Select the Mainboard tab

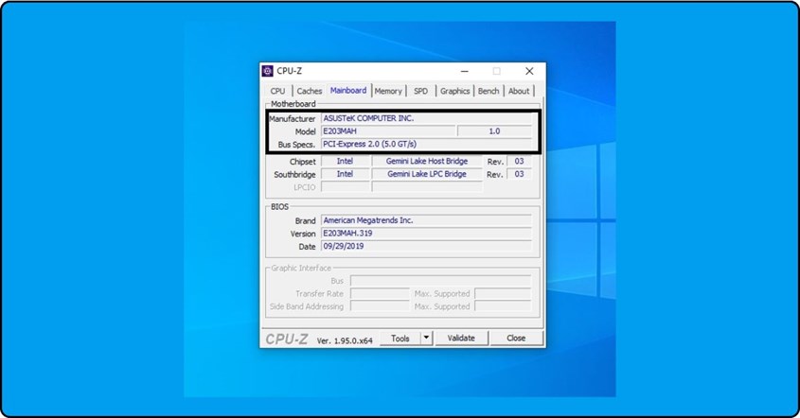pyautogui.click(x=348, y=90)
